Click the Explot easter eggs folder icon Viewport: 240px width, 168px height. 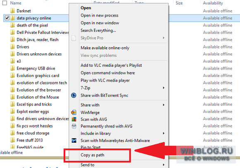(12, 112)
